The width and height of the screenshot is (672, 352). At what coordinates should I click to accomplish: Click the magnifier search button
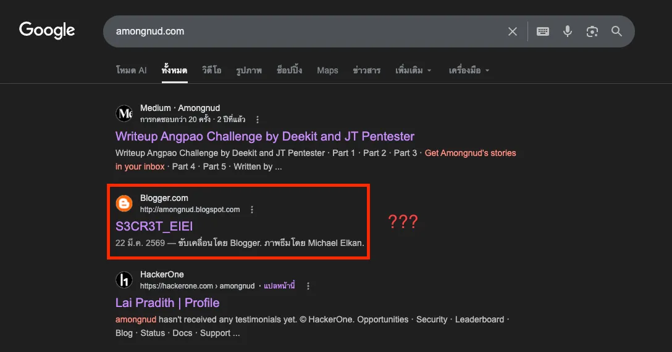(x=616, y=31)
